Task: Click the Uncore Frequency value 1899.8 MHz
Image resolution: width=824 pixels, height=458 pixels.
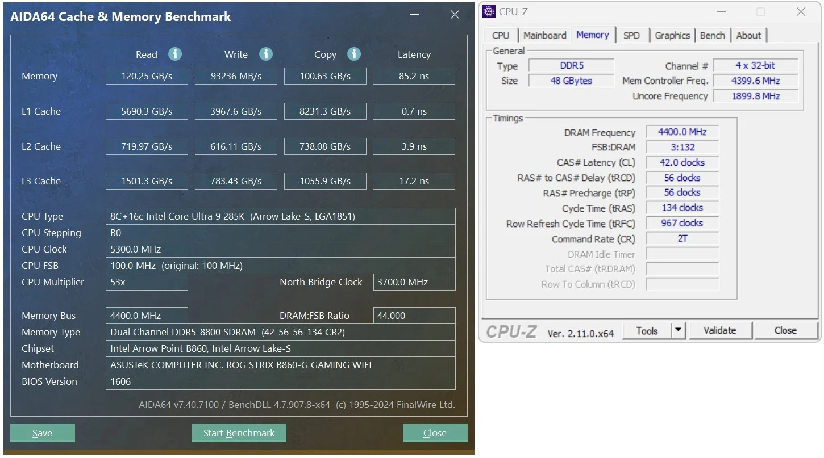Action: coord(755,96)
